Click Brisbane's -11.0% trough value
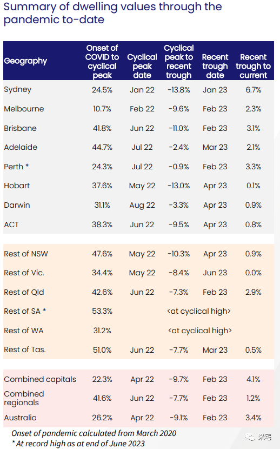The image size is (280, 449). pos(179,128)
